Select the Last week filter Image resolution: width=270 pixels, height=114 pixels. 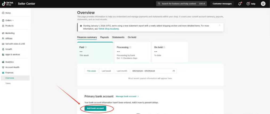[x=106, y=71]
